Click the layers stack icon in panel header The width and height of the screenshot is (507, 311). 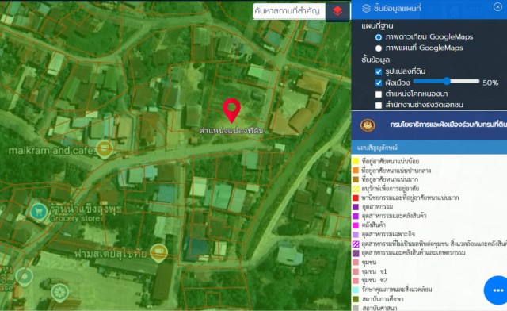pyautogui.click(x=366, y=9)
